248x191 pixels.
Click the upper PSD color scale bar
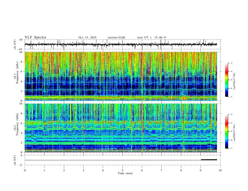[x=227, y=80]
